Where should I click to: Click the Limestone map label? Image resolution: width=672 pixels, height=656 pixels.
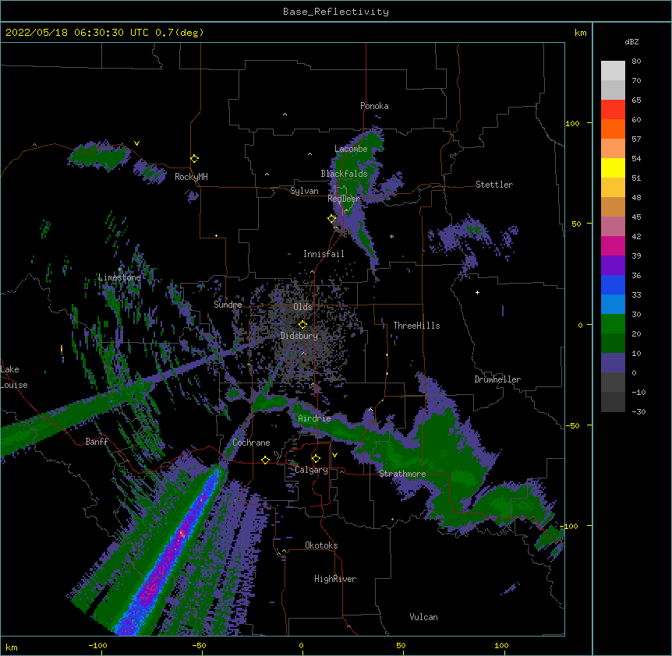pyautogui.click(x=119, y=277)
